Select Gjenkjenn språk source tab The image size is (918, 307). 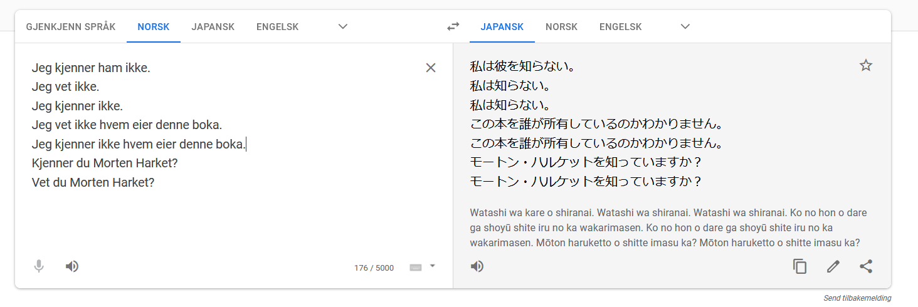click(71, 27)
